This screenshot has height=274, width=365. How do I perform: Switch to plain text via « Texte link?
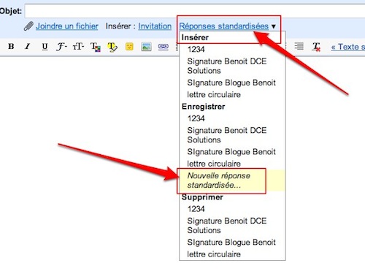(348, 47)
